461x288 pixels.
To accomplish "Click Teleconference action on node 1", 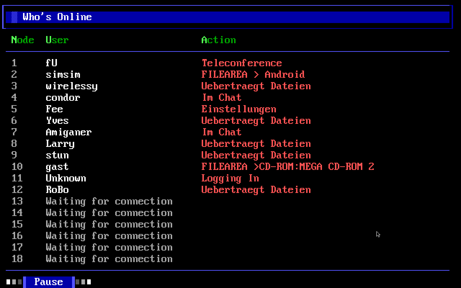I will point(241,63).
